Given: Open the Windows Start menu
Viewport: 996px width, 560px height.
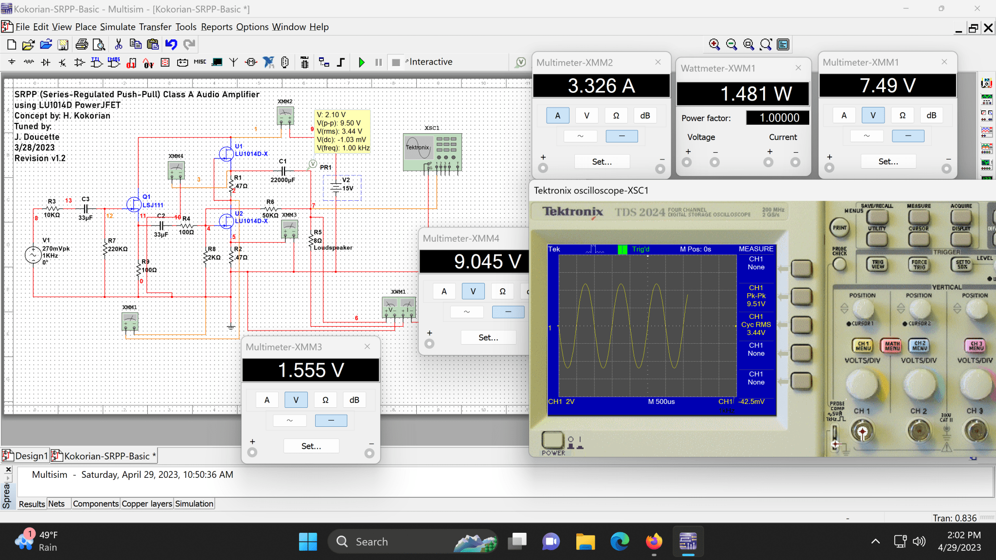Looking at the screenshot, I should [308, 542].
